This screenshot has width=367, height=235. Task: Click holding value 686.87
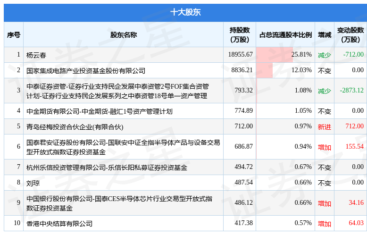click(244, 147)
